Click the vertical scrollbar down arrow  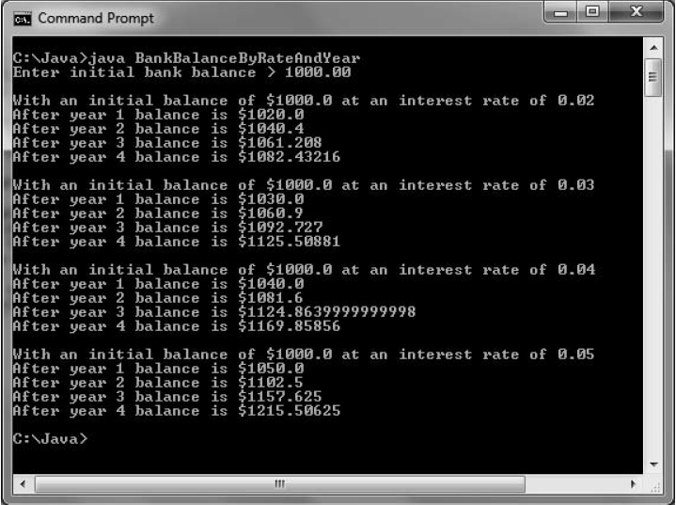pyautogui.click(x=653, y=465)
